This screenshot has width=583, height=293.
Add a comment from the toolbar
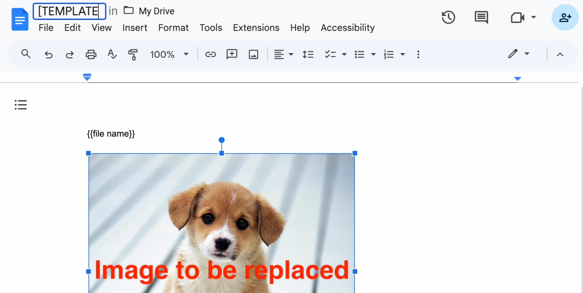(x=232, y=54)
